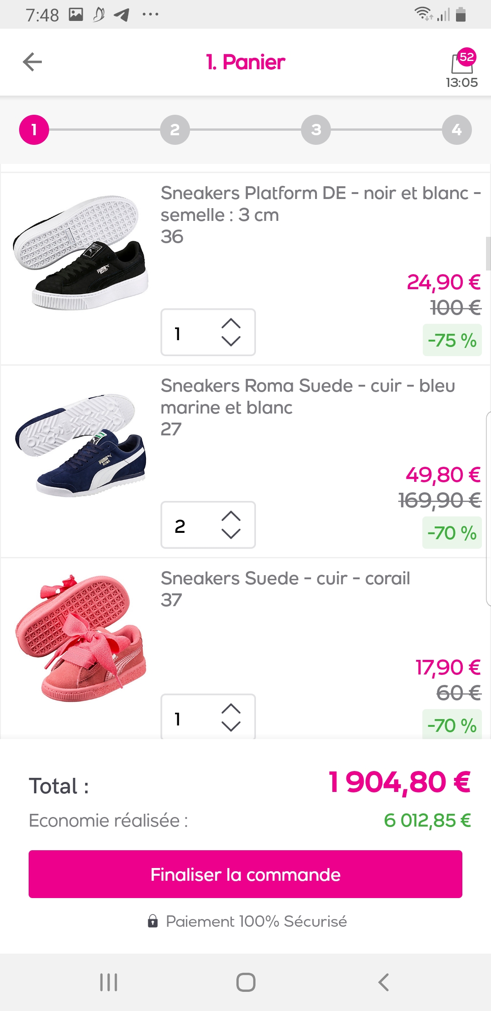Tap the coral Suede sneaker thumbnail
Image resolution: width=491 pixels, height=1011 pixels.
[81, 638]
